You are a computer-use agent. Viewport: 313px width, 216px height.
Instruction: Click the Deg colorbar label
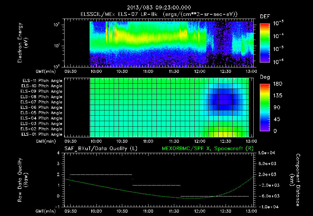coord(265,77)
